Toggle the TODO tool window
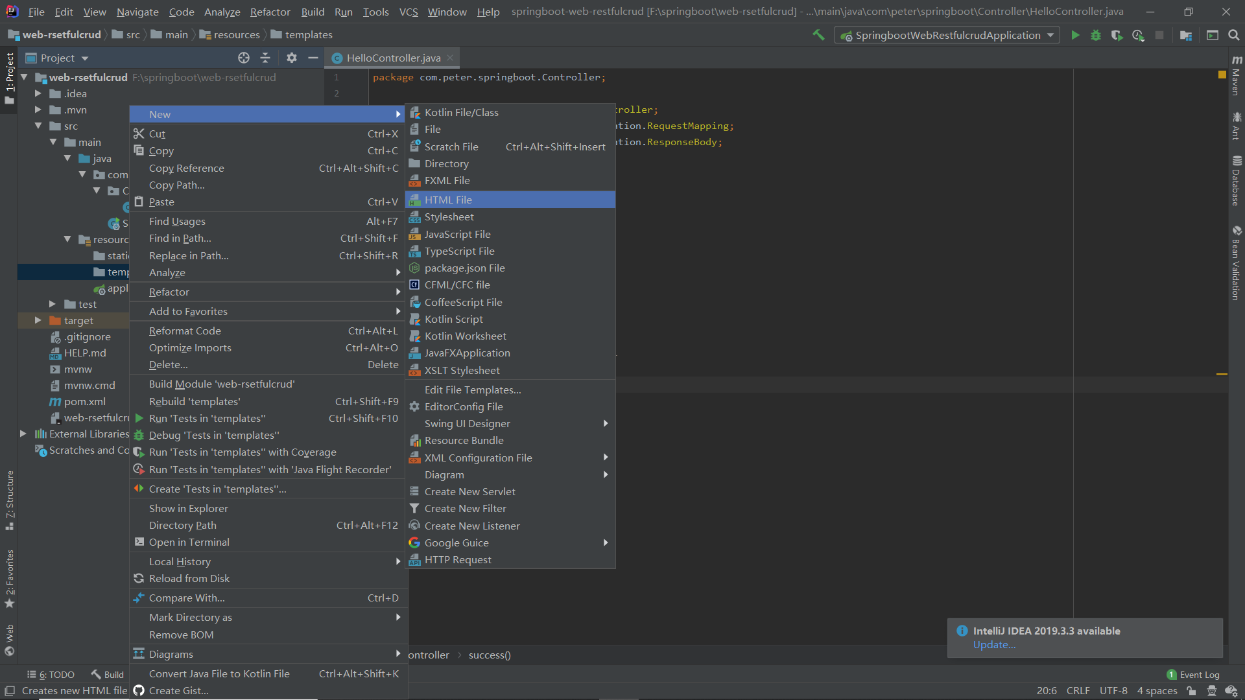Screen dimensions: 1245x700 (56, 674)
